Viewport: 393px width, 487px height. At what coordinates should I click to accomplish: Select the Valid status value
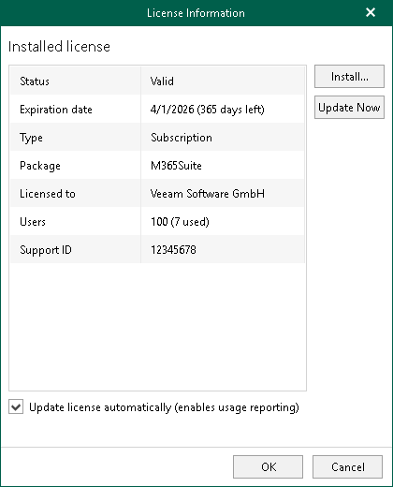tap(162, 81)
